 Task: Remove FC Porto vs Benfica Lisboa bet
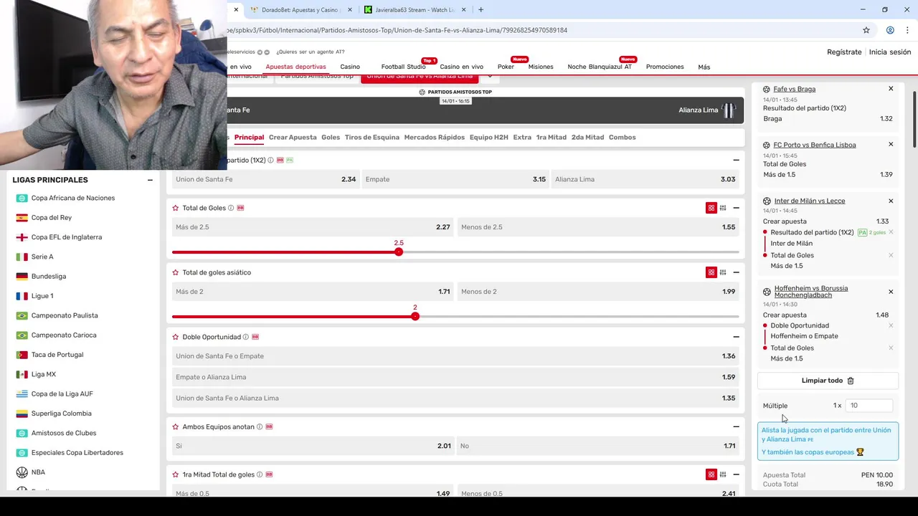click(x=891, y=145)
